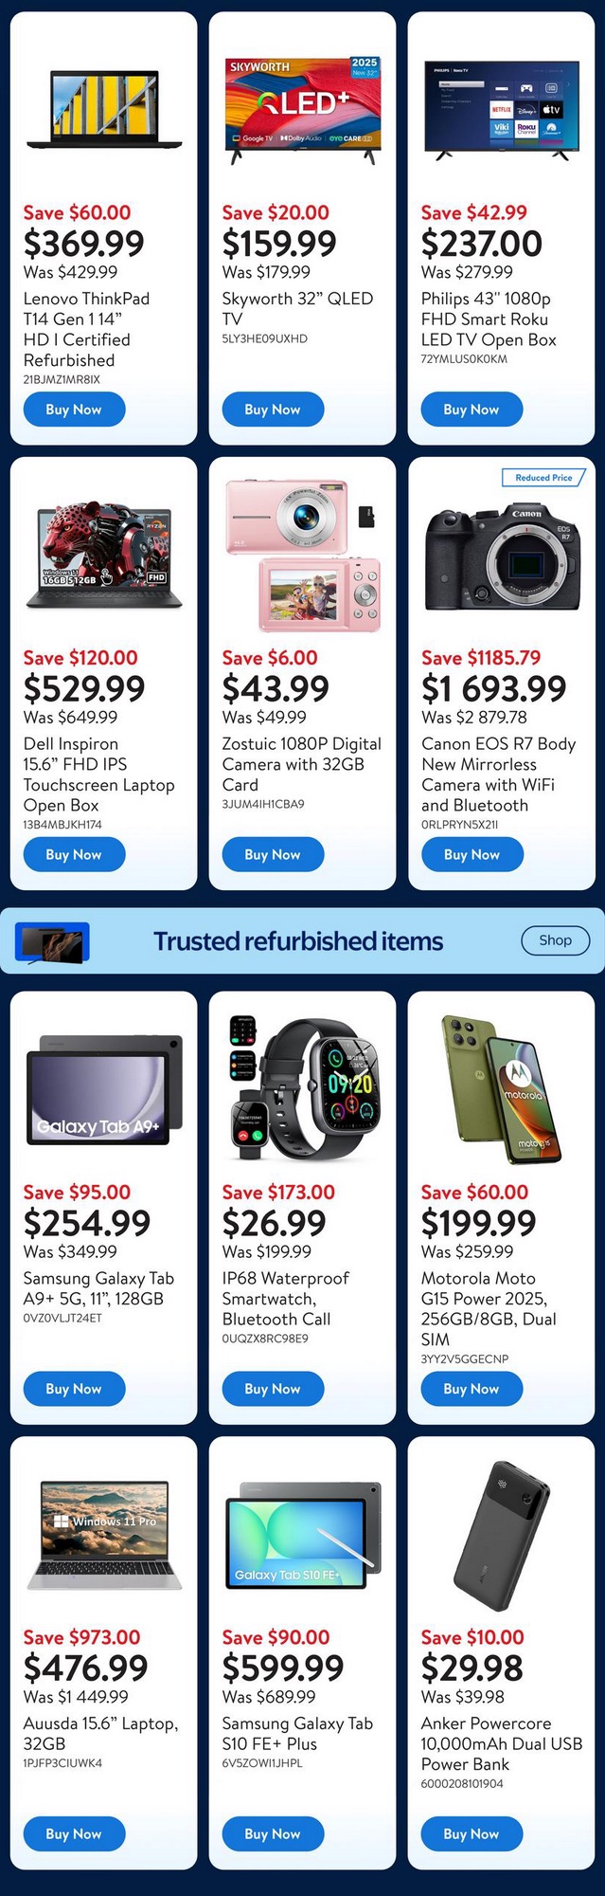The image size is (605, 1896).
Task: Click Buy Now for Motorola Moto G15 Power
Action: tap(472, 1389)
